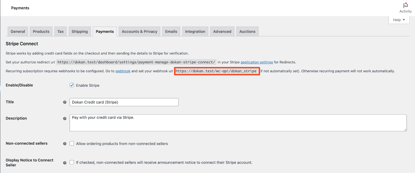The image size is (415, 173).
Task: Open the Emails tab
Action: point(171,31)
